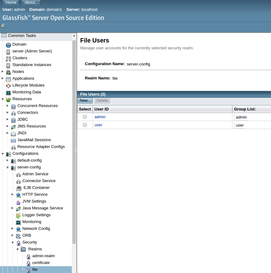Click the server (Admin Server) icon
271x273 pixels.
[x=8, y=52]
